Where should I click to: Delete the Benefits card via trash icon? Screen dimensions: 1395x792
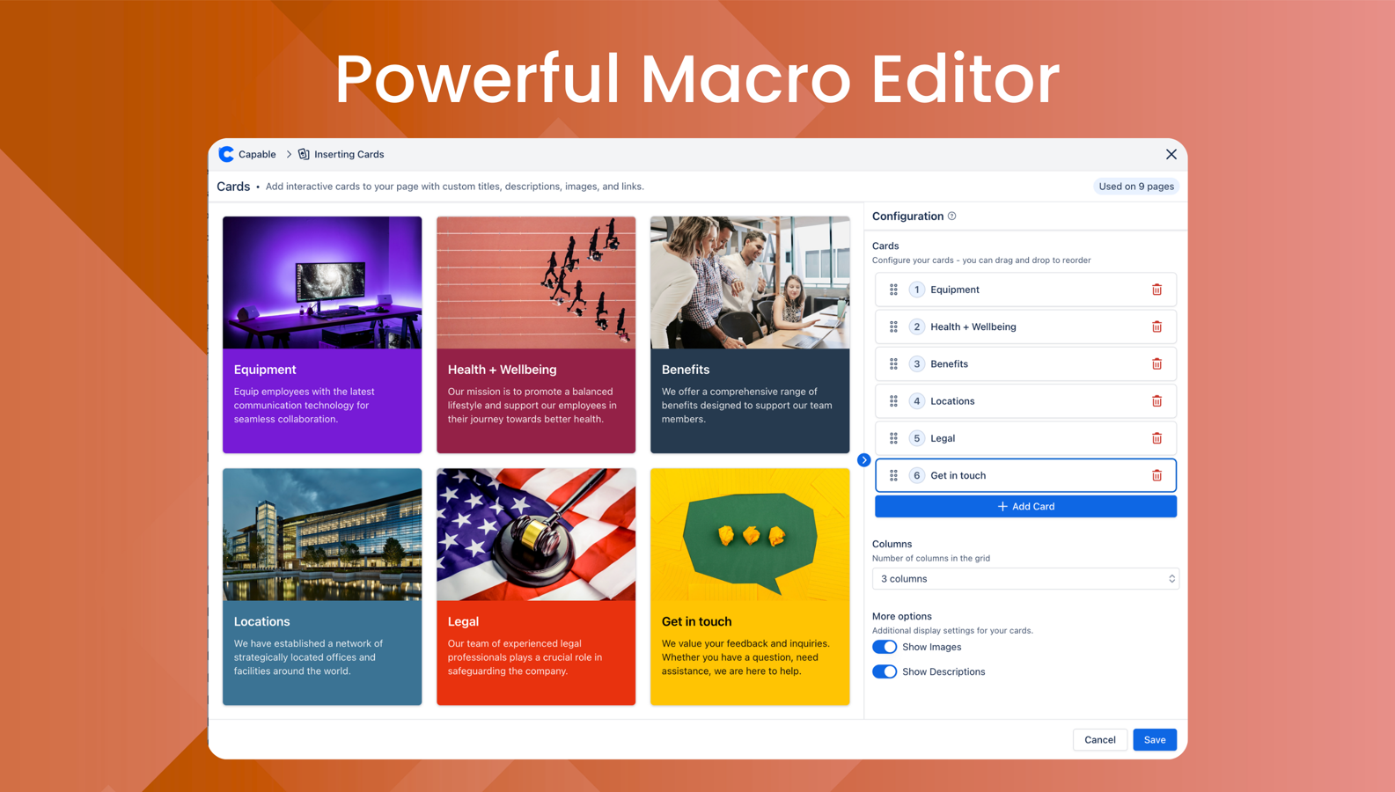point(1156,363)
